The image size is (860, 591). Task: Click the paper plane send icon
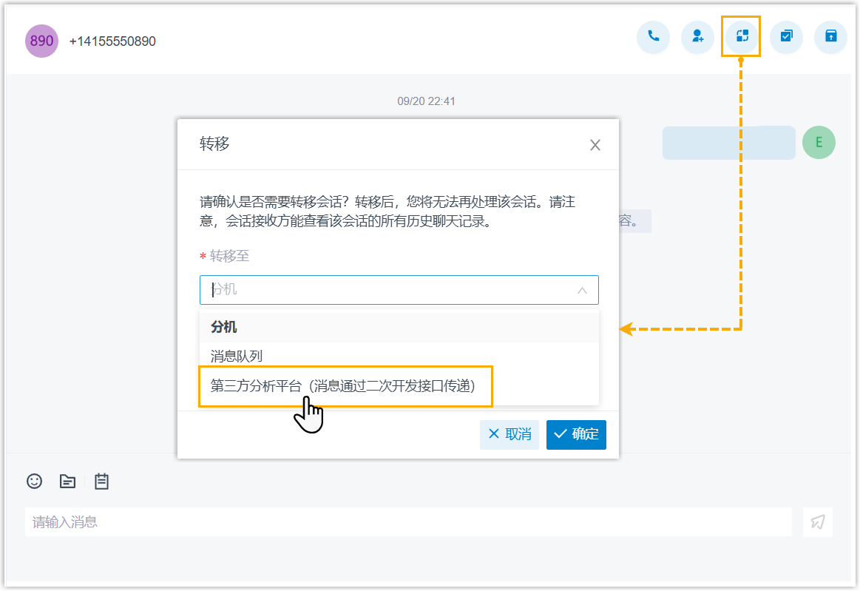817,521
